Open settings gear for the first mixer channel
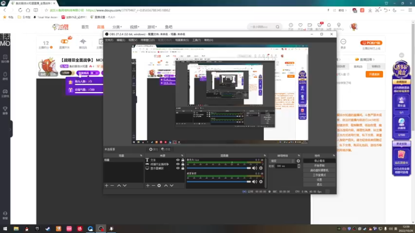 tap(261, 168)
